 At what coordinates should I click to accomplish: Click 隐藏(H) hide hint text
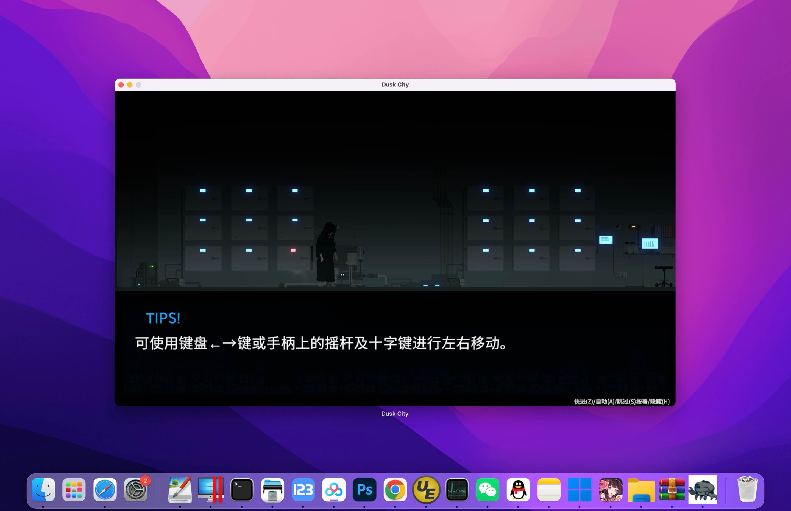point(659,401)
